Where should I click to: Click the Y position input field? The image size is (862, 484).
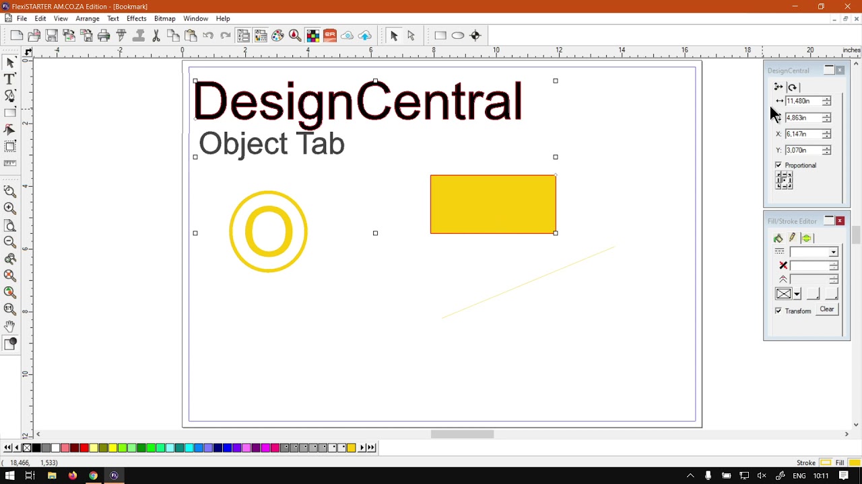coord(803,151)
